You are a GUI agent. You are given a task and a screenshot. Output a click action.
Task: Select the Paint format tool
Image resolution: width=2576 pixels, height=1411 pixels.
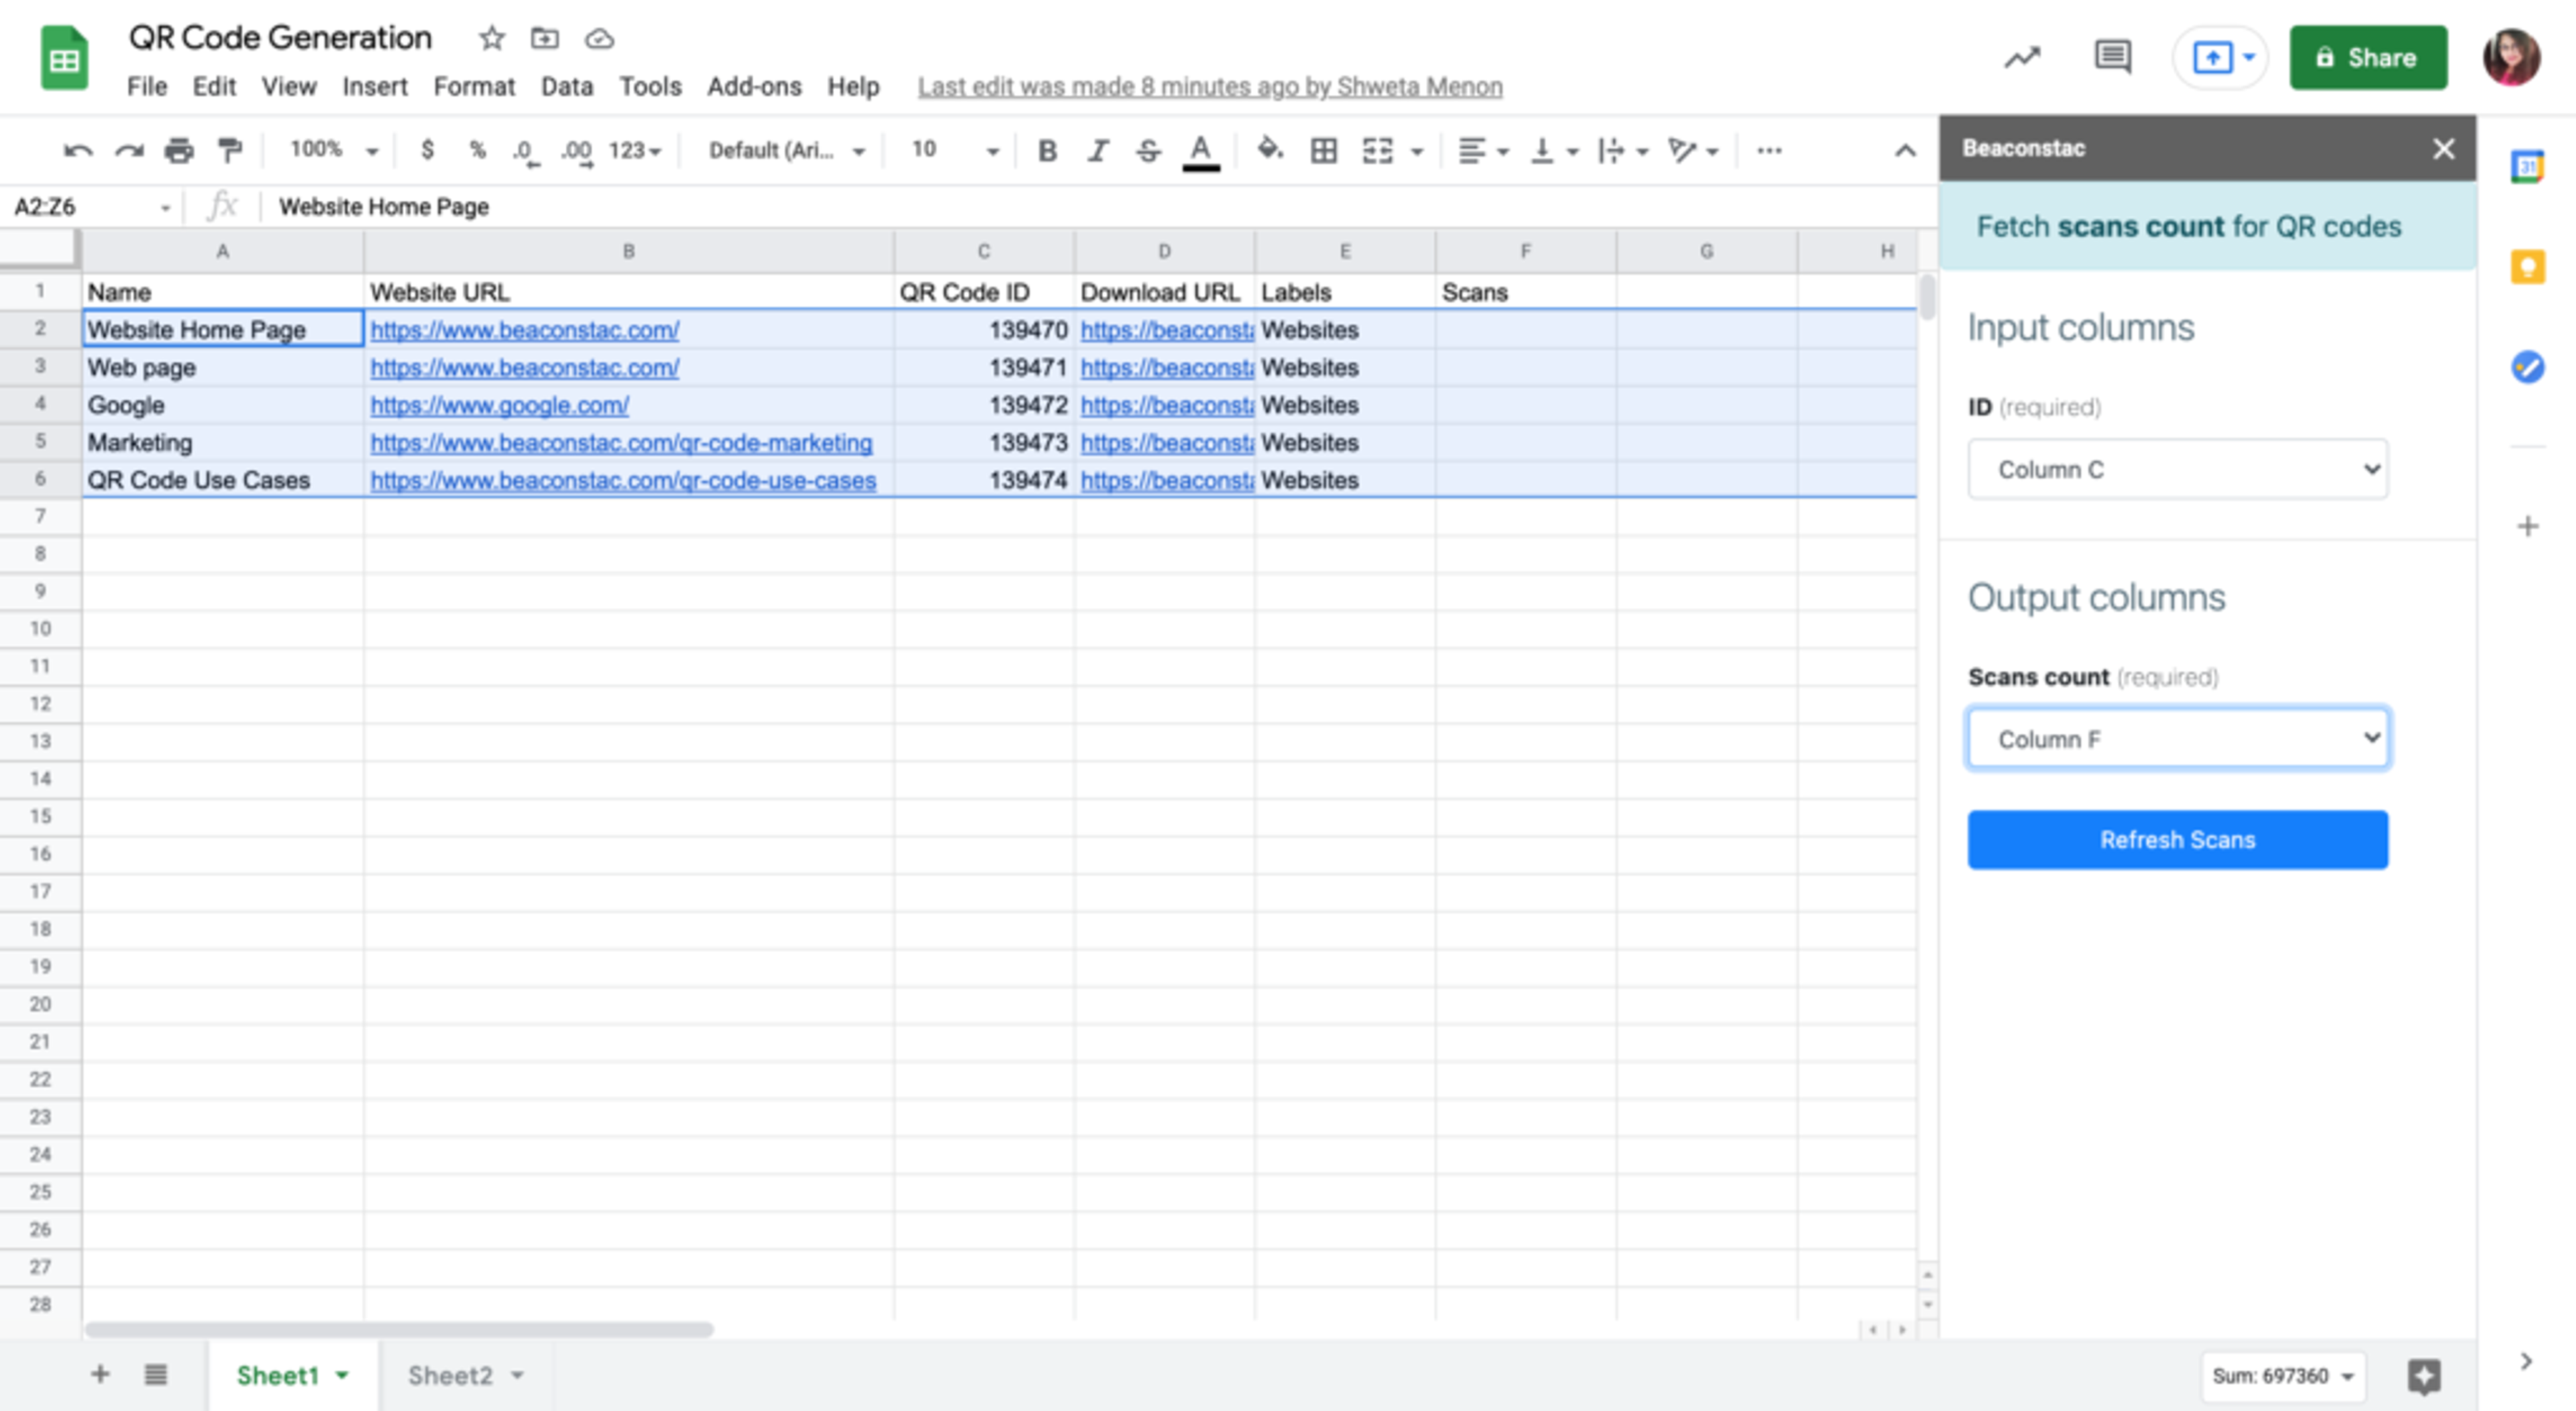pos(230,151)
